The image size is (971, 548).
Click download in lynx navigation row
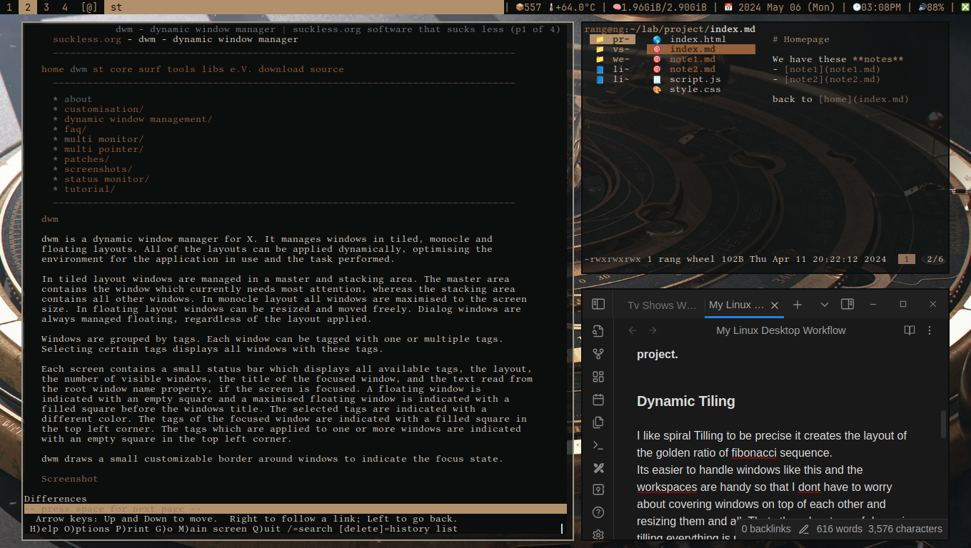click(x=281, y=69)
